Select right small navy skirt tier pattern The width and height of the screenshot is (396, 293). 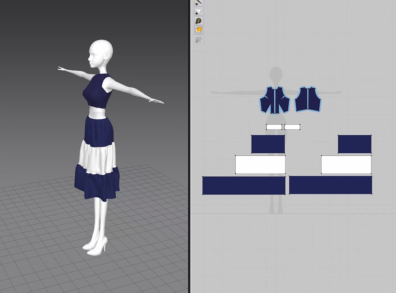355,144
